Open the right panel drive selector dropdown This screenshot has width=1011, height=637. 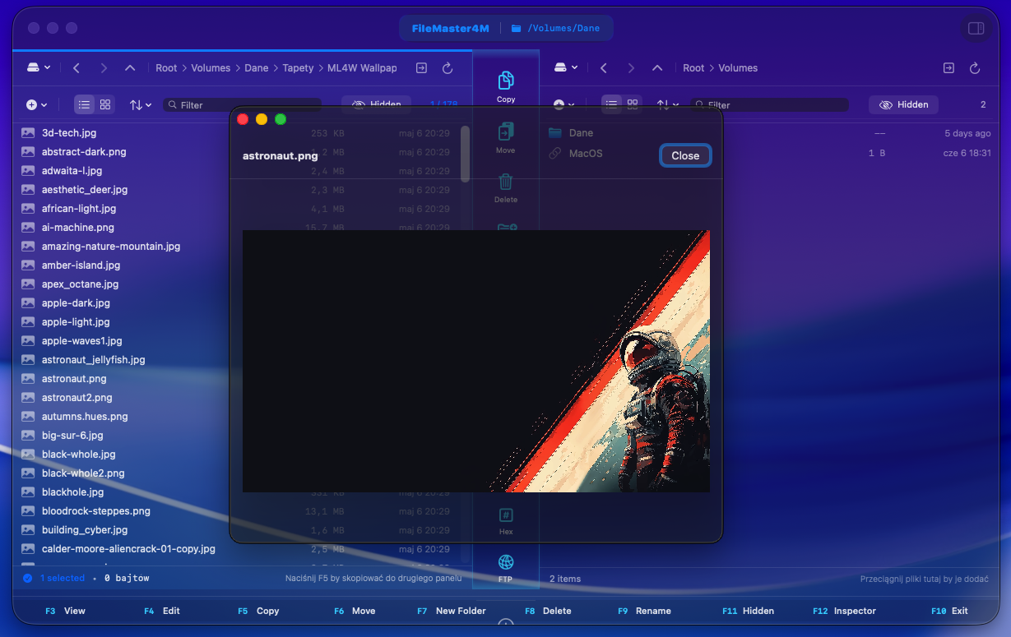[x=566, y=67]
